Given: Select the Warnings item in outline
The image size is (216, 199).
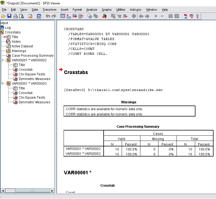Looking at the screenshot, I should click(19, 51).
